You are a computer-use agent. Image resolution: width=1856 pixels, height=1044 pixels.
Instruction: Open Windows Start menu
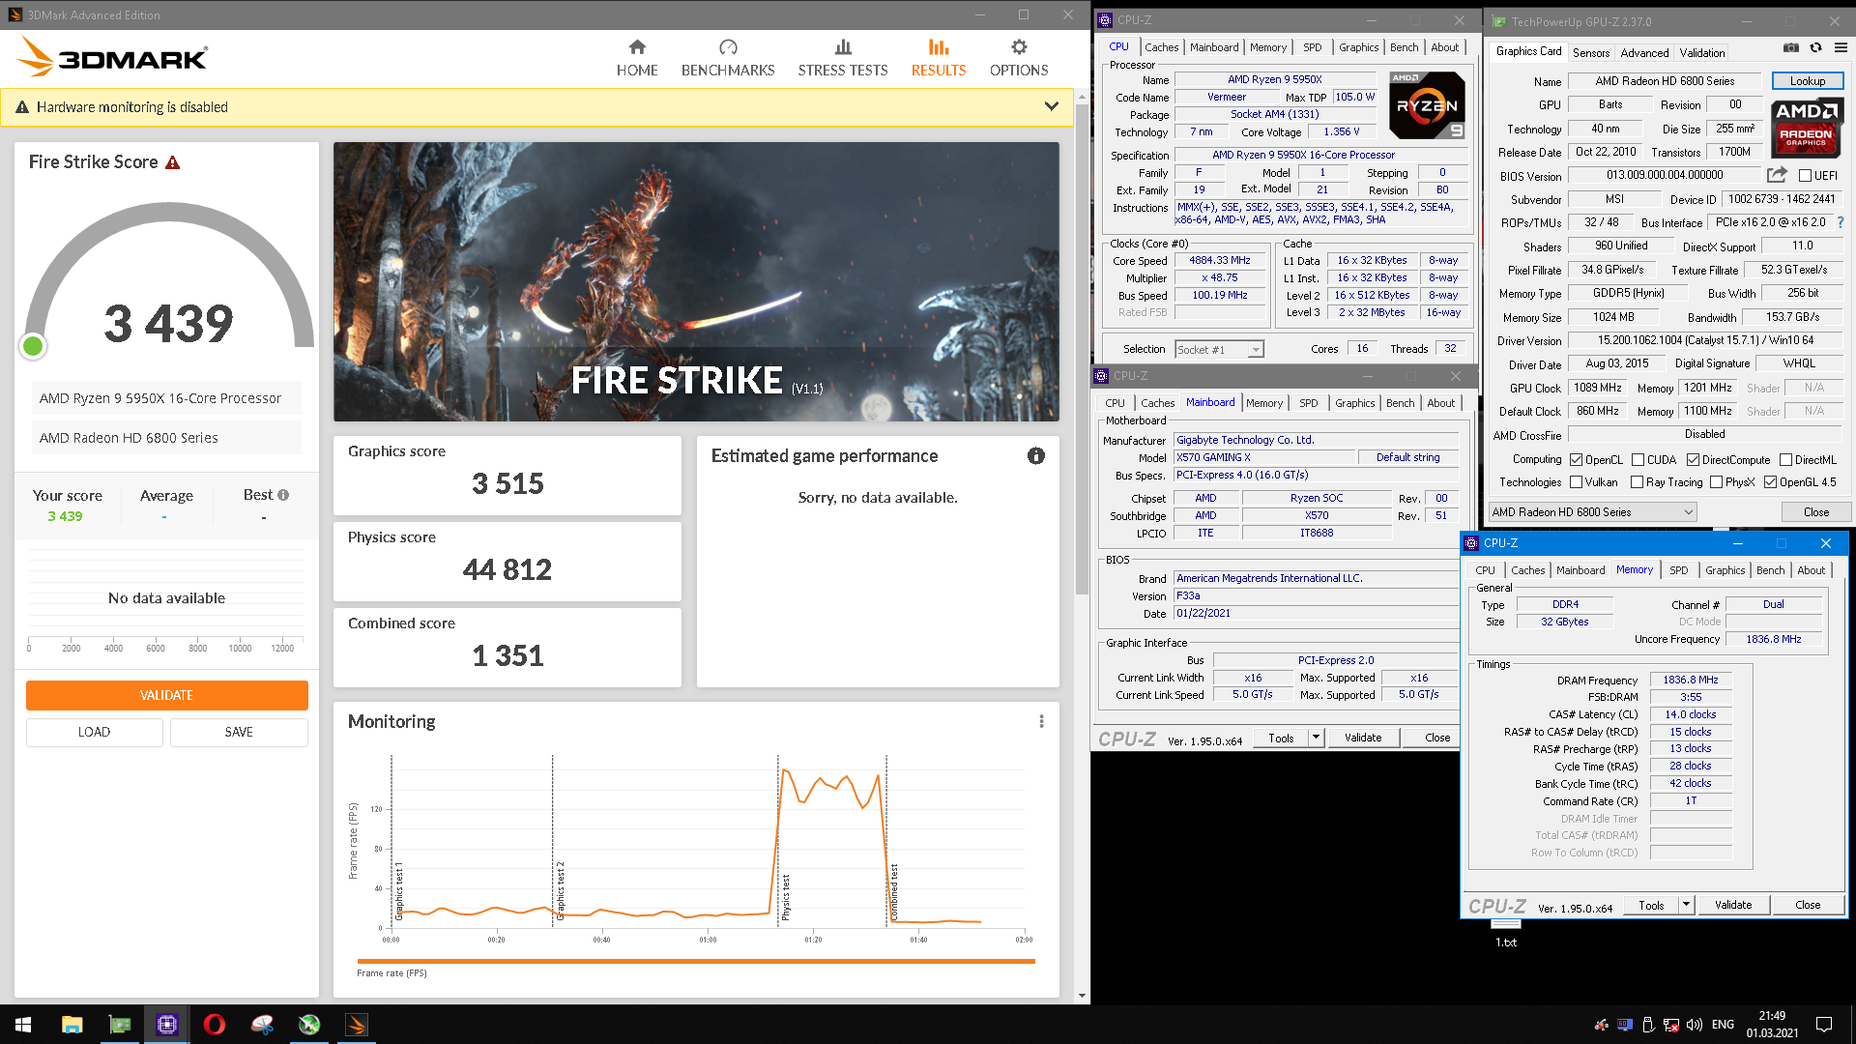[x=23, y=1025]
